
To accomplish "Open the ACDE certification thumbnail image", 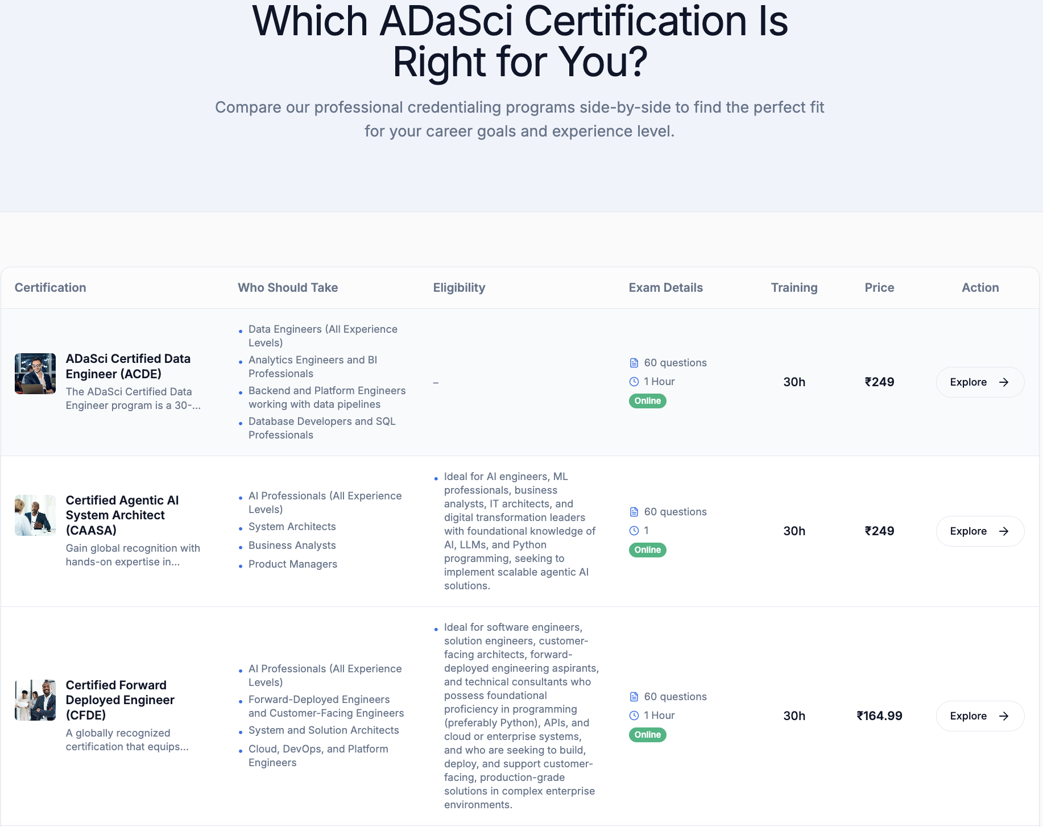I will tap(35, 374).
